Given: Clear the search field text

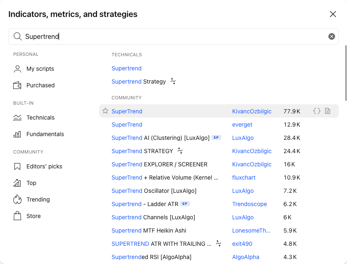Looking at the screenshot, I should coord(331,36).
